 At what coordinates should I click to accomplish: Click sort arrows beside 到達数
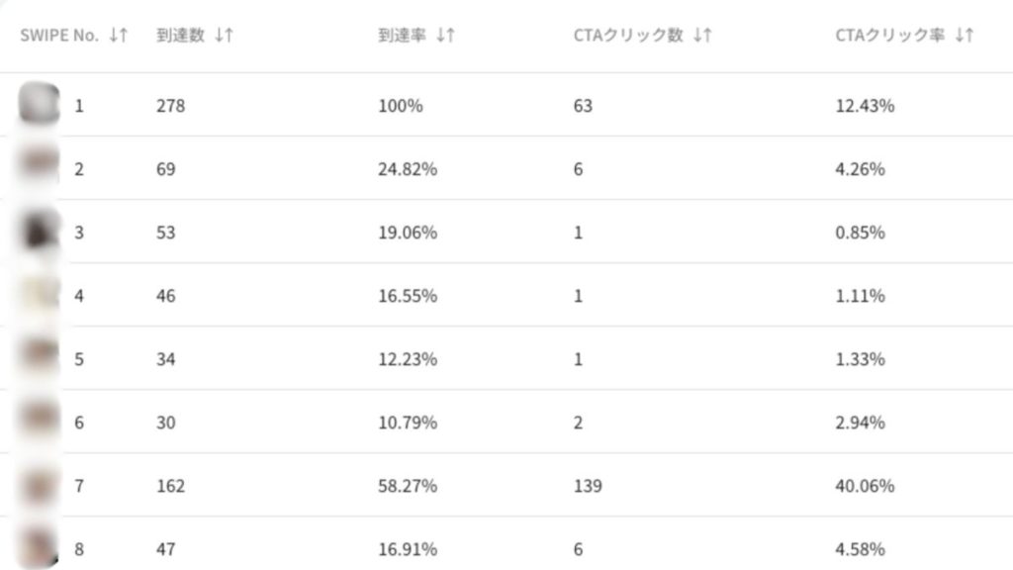coord(224,36)
